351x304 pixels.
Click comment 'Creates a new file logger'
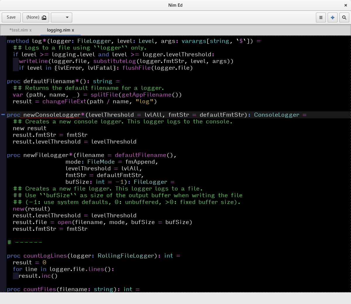point(68,189)
